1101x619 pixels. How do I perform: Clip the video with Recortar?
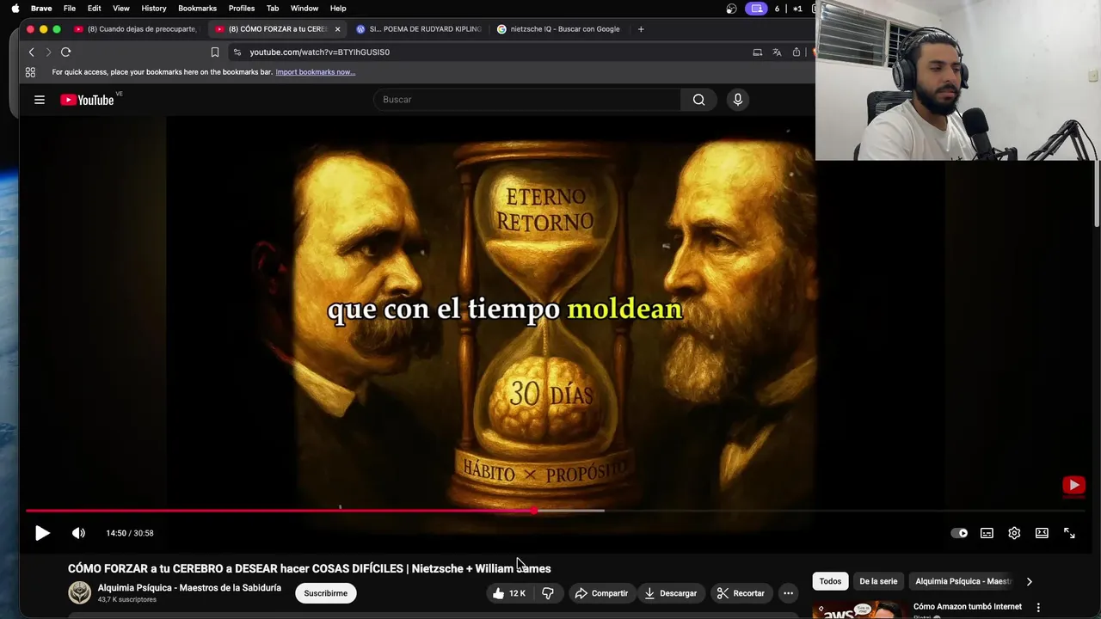[x=741, y=593]
